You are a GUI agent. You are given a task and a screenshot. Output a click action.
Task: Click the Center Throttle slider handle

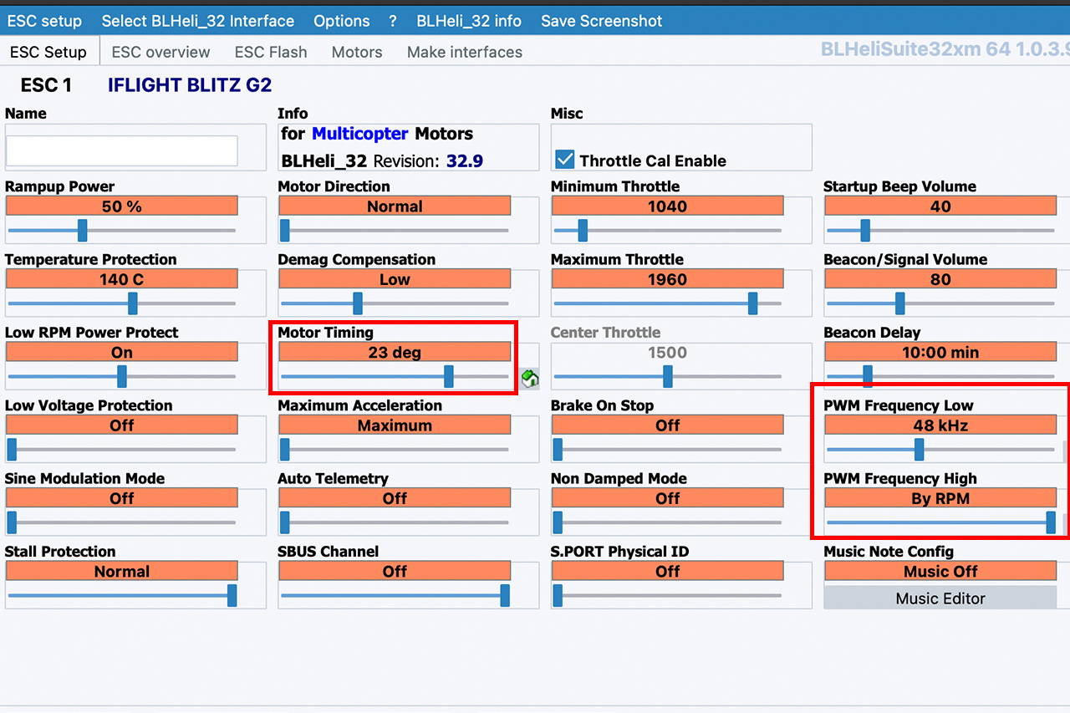(668, 377)
